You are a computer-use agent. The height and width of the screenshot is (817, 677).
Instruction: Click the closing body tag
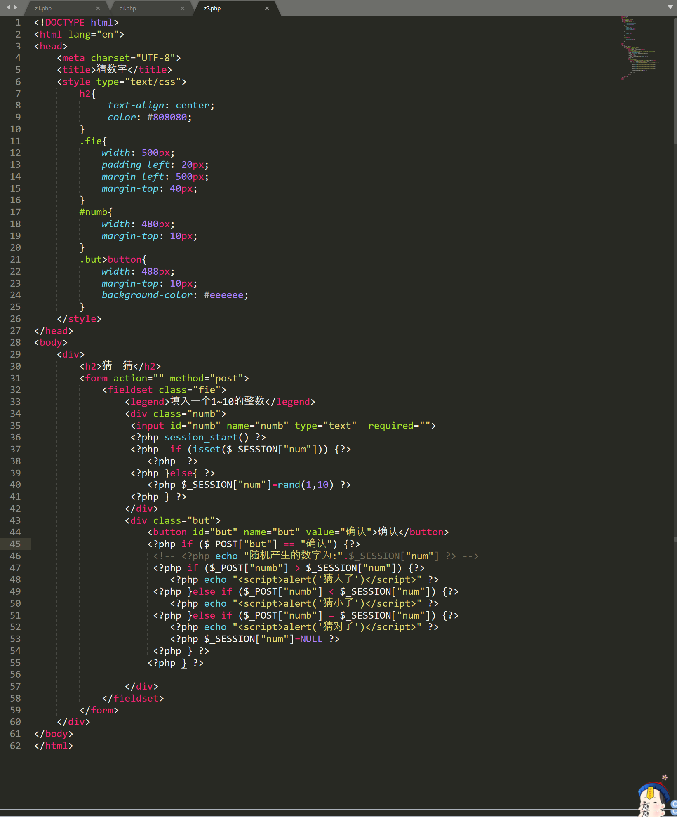[x=54, y=734]
